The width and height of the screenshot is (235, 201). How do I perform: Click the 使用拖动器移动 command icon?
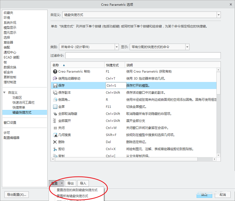[55, 78]
